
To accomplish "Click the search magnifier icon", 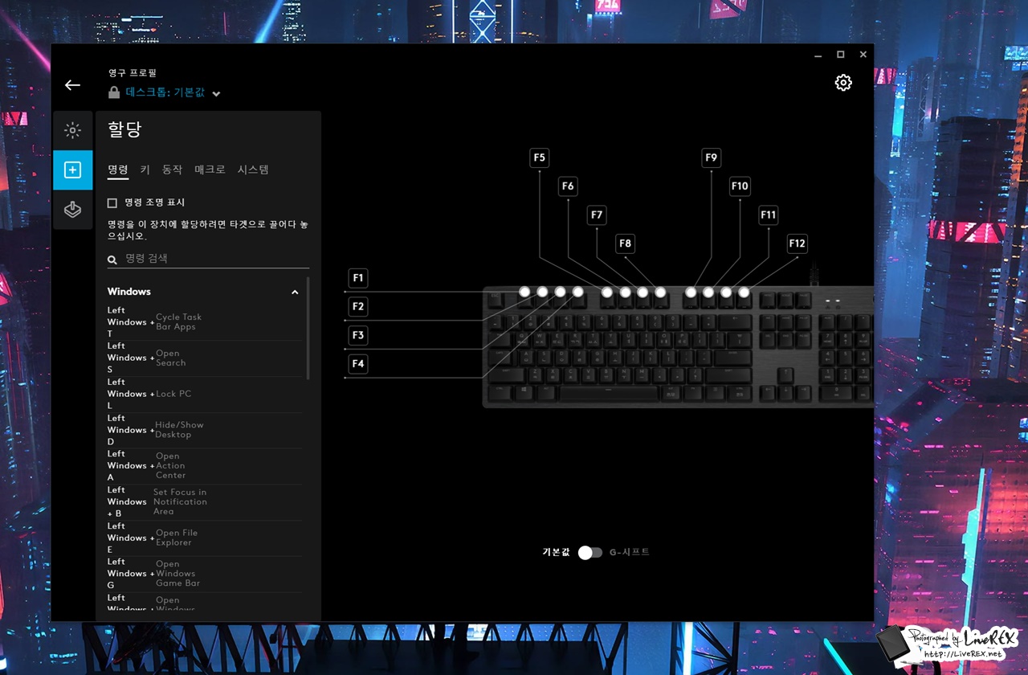I will 112,260.
